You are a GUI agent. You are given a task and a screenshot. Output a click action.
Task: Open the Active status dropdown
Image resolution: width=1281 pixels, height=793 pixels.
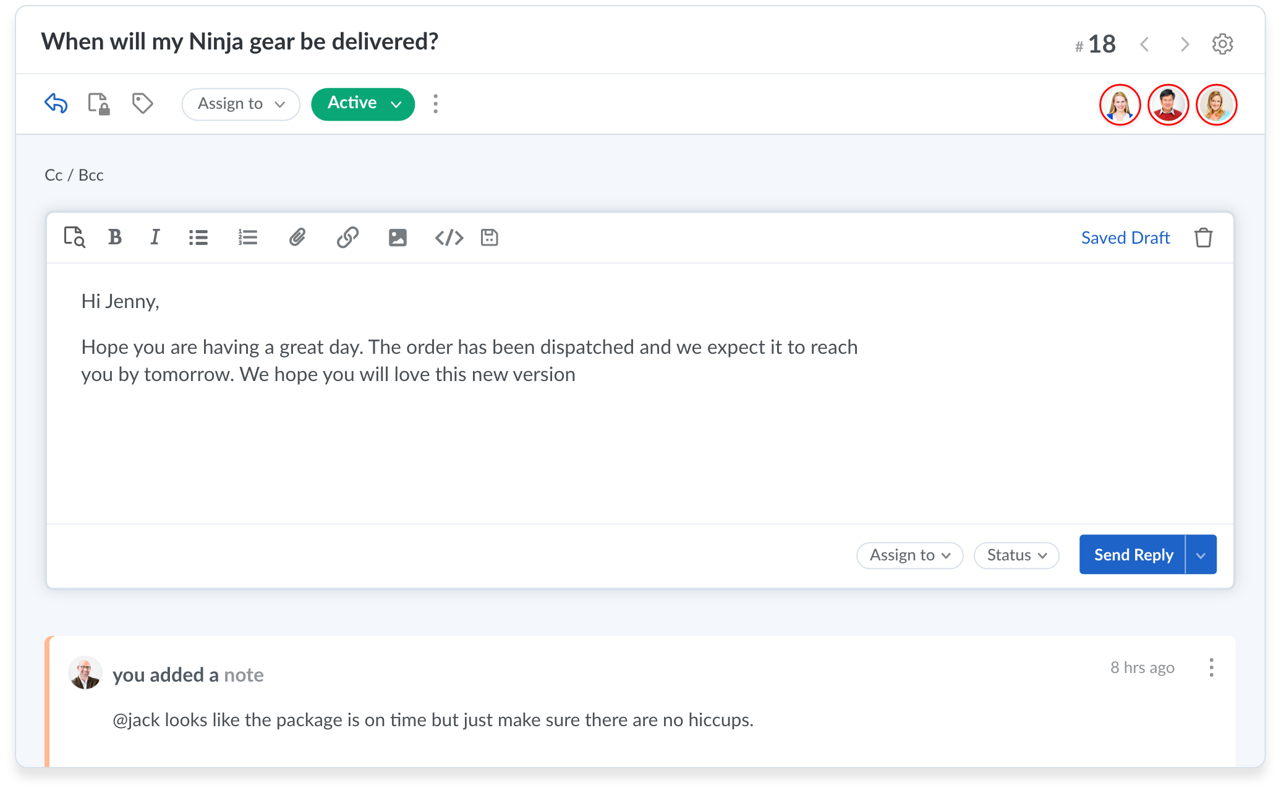362,104
